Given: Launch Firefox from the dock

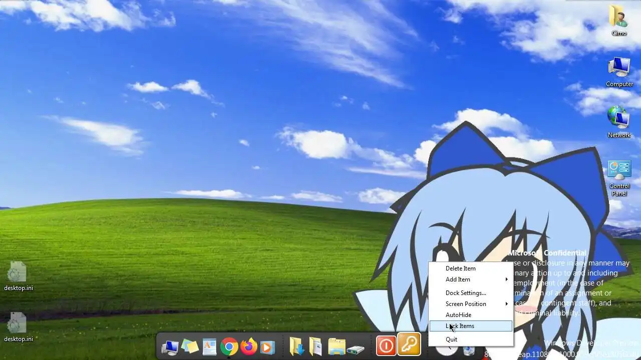Looking at the screenshot, I should tap(248, 346).
